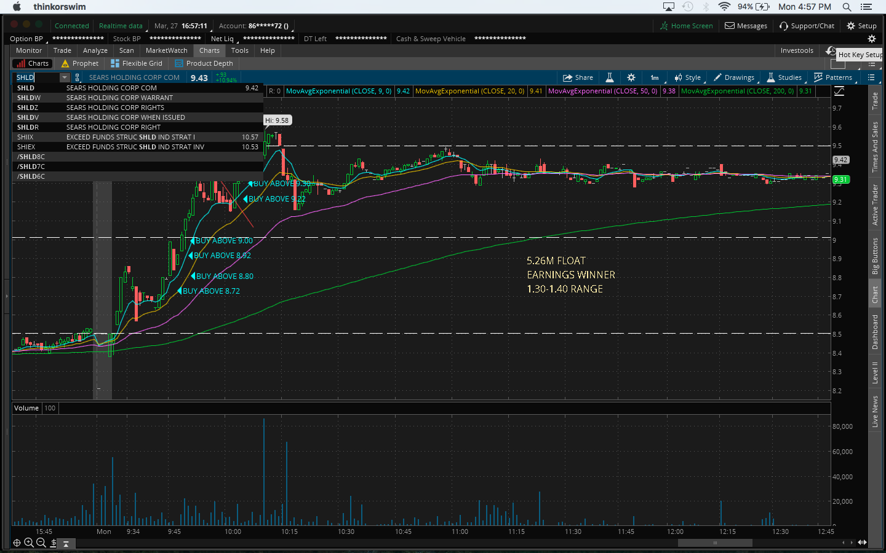Open the Flexible Grid sub-tab
The width and height of the screenshot is (886, 553).
137,63
